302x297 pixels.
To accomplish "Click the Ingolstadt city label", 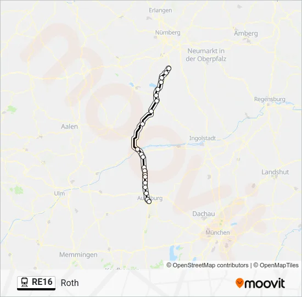I will (x=202, y=138).
